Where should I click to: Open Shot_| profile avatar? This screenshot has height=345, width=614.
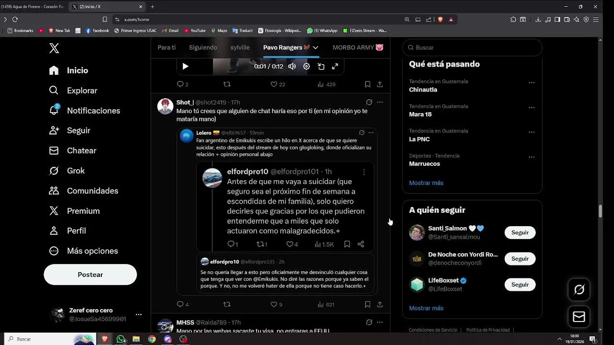165,106
